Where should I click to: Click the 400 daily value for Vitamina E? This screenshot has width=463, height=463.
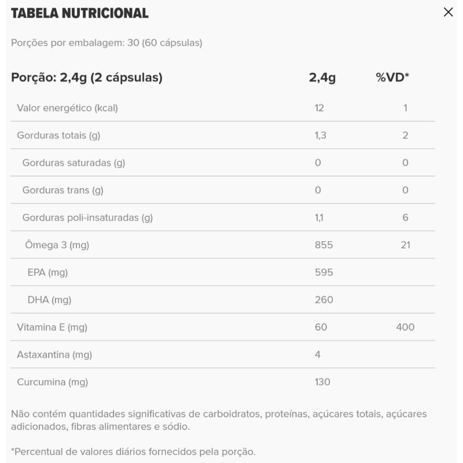click(x=405, y=327)
